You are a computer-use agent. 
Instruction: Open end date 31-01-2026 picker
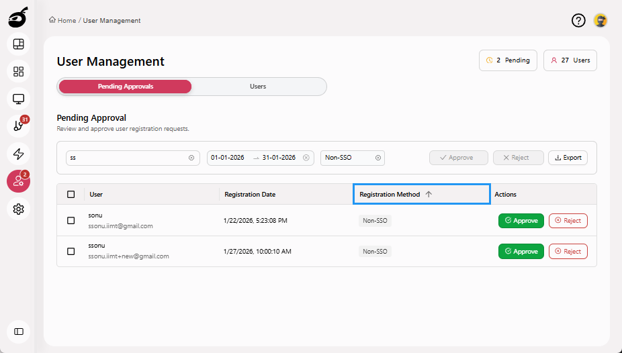point(279,158)
